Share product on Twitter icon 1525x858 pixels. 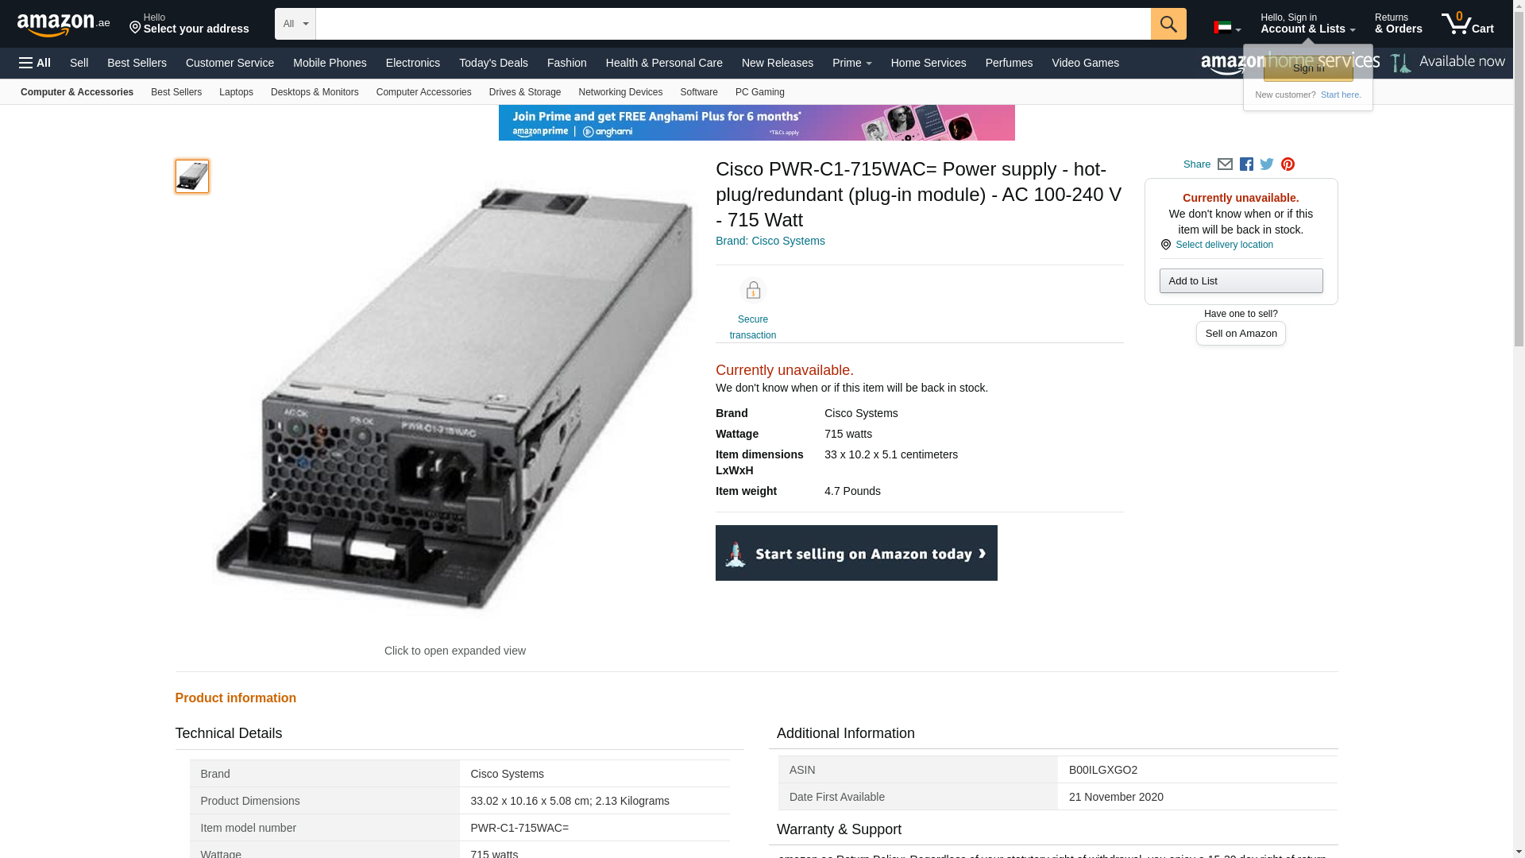(1267, 164)
